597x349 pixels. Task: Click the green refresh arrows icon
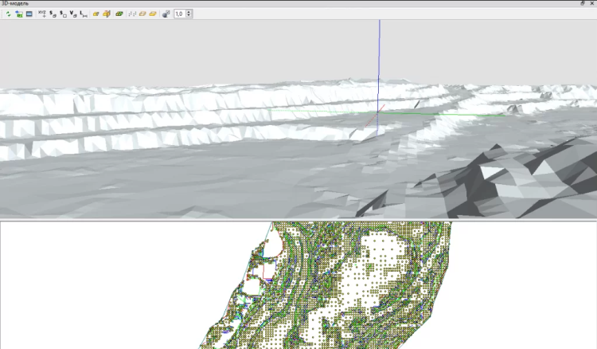pyautogui.click(x=7, y=14)
